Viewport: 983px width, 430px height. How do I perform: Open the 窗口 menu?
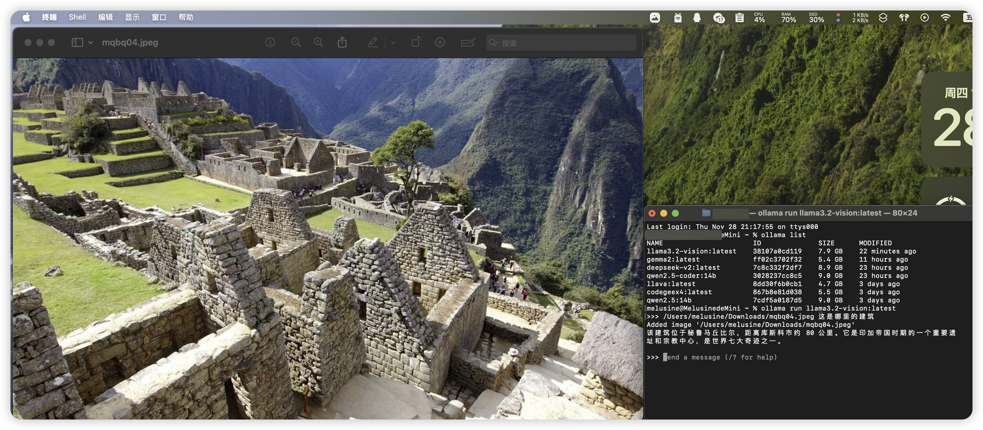(159, 17)
